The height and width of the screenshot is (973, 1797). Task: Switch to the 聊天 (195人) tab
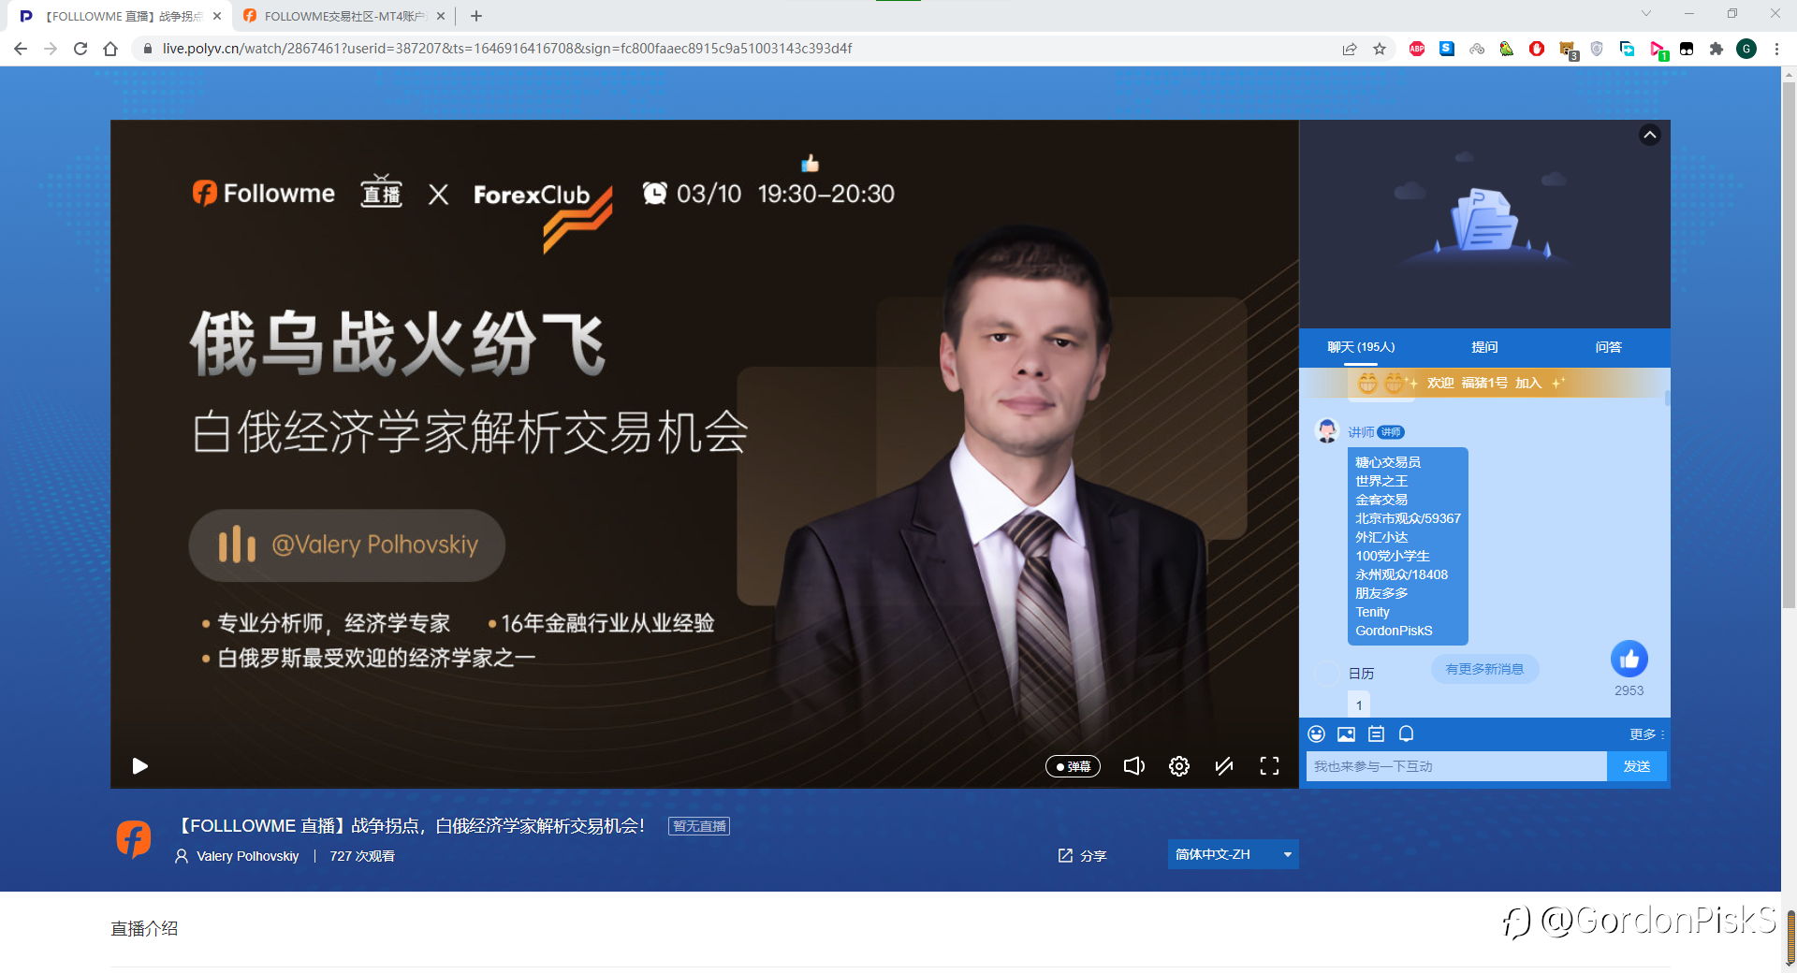(x=1361, y=347)
